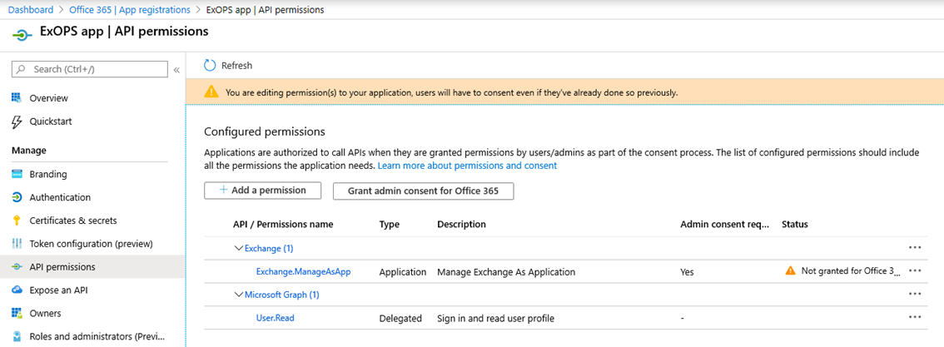This screenshot has width=944, height=347.
Task: Open User.Read permission link
Action: click(x=276, y=318)
